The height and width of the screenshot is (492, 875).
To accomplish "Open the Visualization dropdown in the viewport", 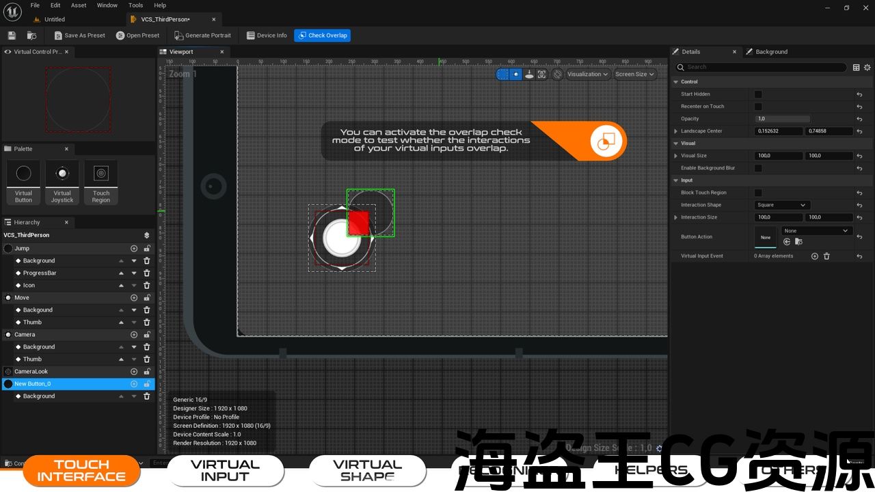I will click(587, 74).
